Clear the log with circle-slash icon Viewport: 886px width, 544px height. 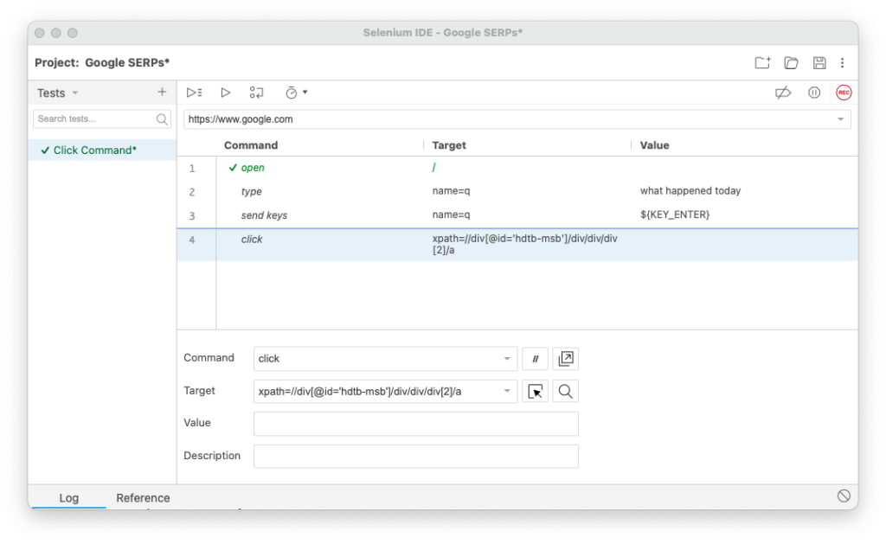click(x=844, y=496)
